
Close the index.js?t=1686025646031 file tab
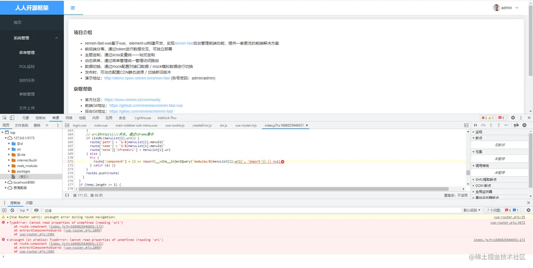307,125
